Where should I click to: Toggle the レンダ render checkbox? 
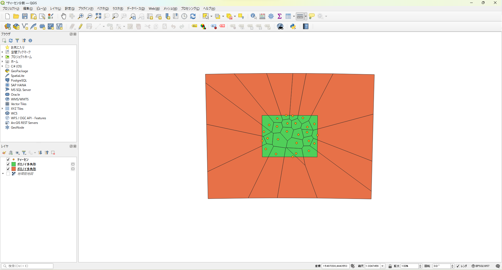tap(458, 266)
